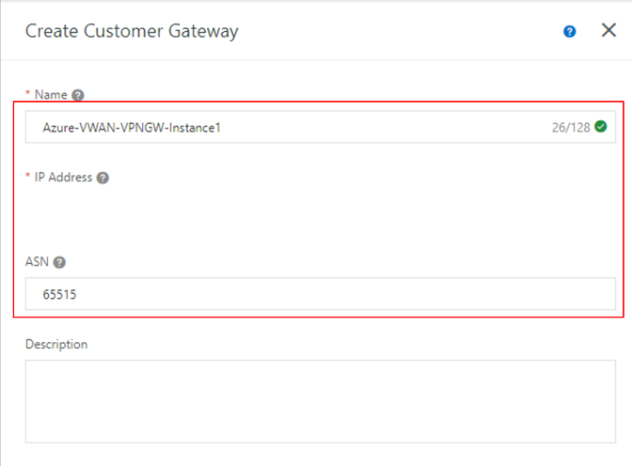Viewport: 632px width, 466px height.
Task: Click inside the Description text area
Action: pyautogui.click(x=320, y=401)
